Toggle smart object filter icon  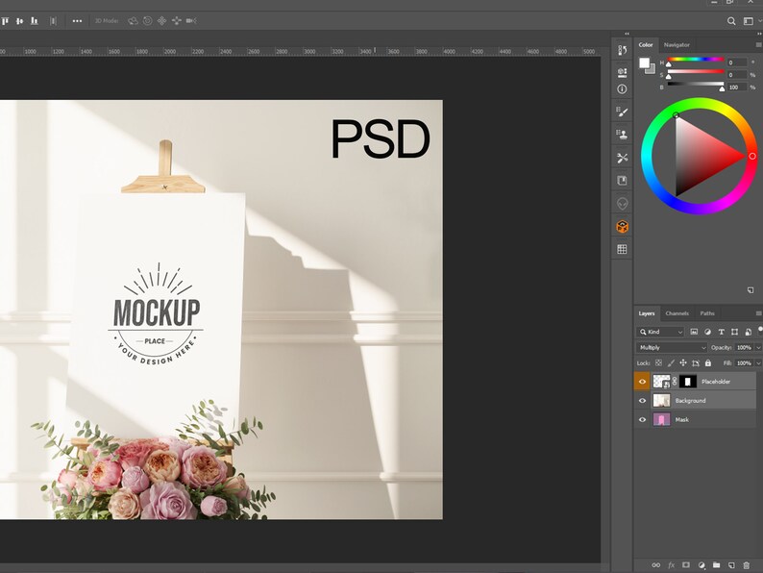pyautogui.click(x=749, y=332)
